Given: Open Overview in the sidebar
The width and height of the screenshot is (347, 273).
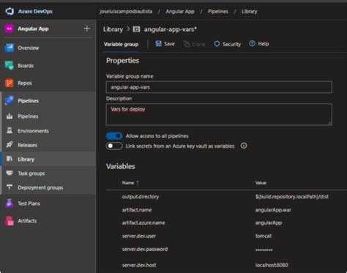Looking at the screenshot, I should pos(28,48).
